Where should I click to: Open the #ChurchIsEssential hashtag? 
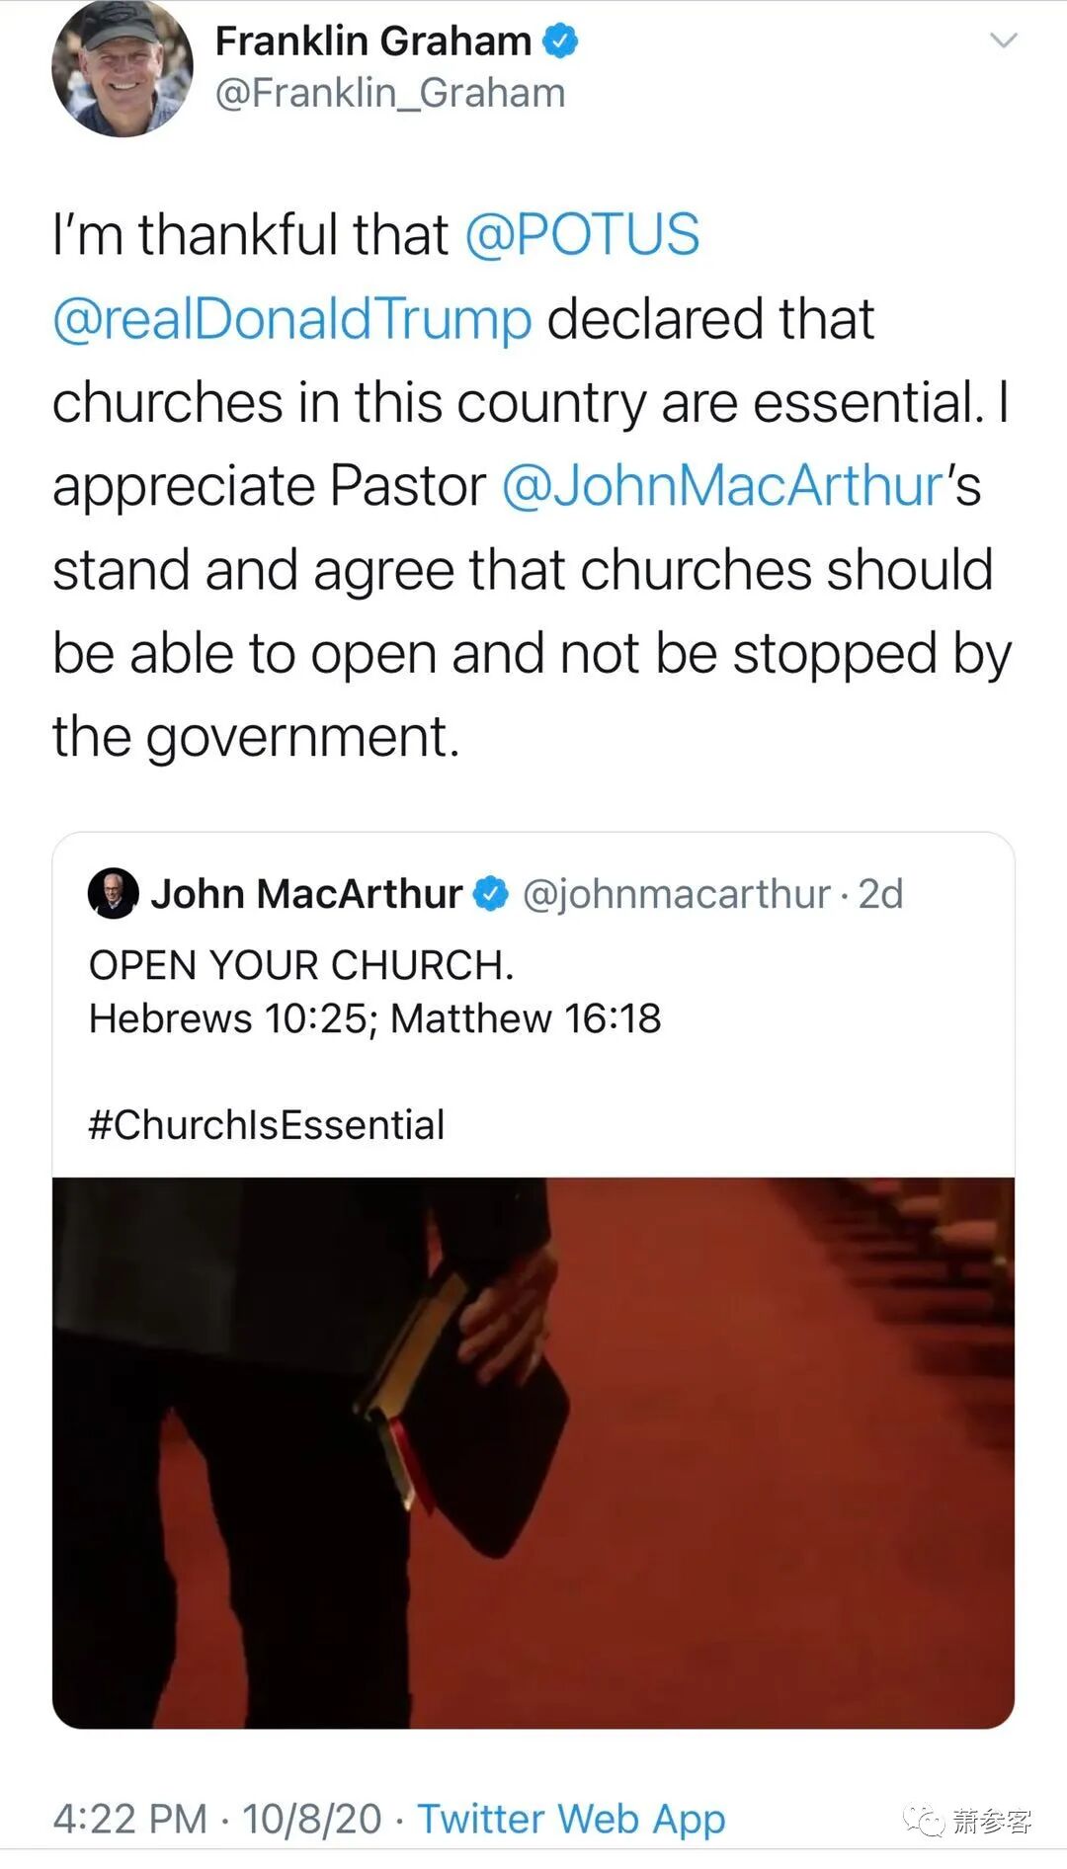267,1125
